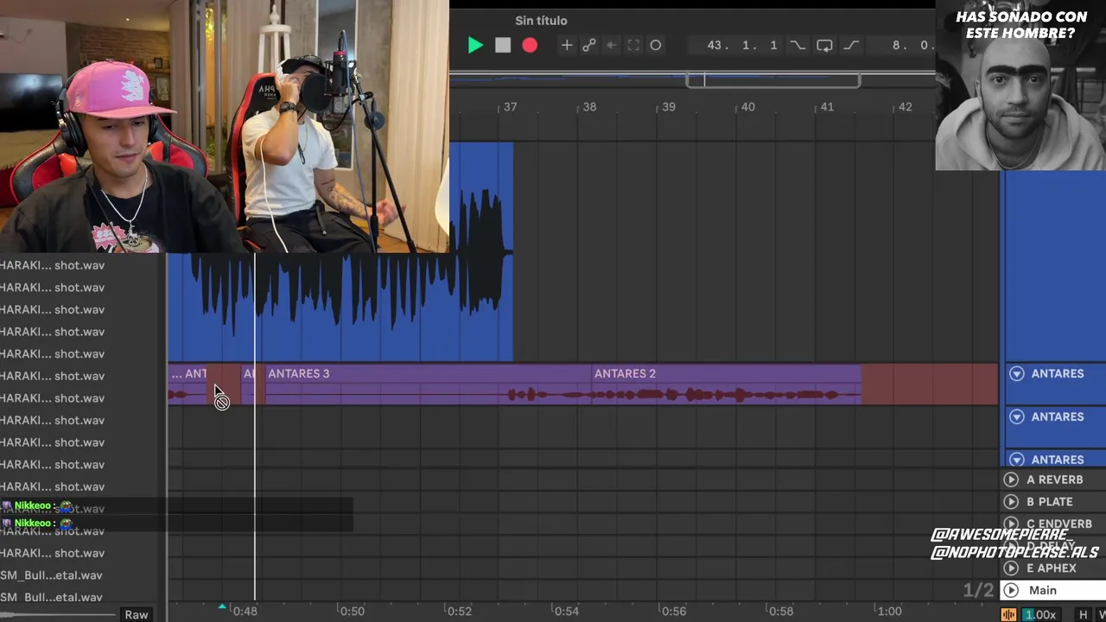Click the arrangement overview zoom bracket
This screenshot has width=1106, height=622.
point(773,80)
